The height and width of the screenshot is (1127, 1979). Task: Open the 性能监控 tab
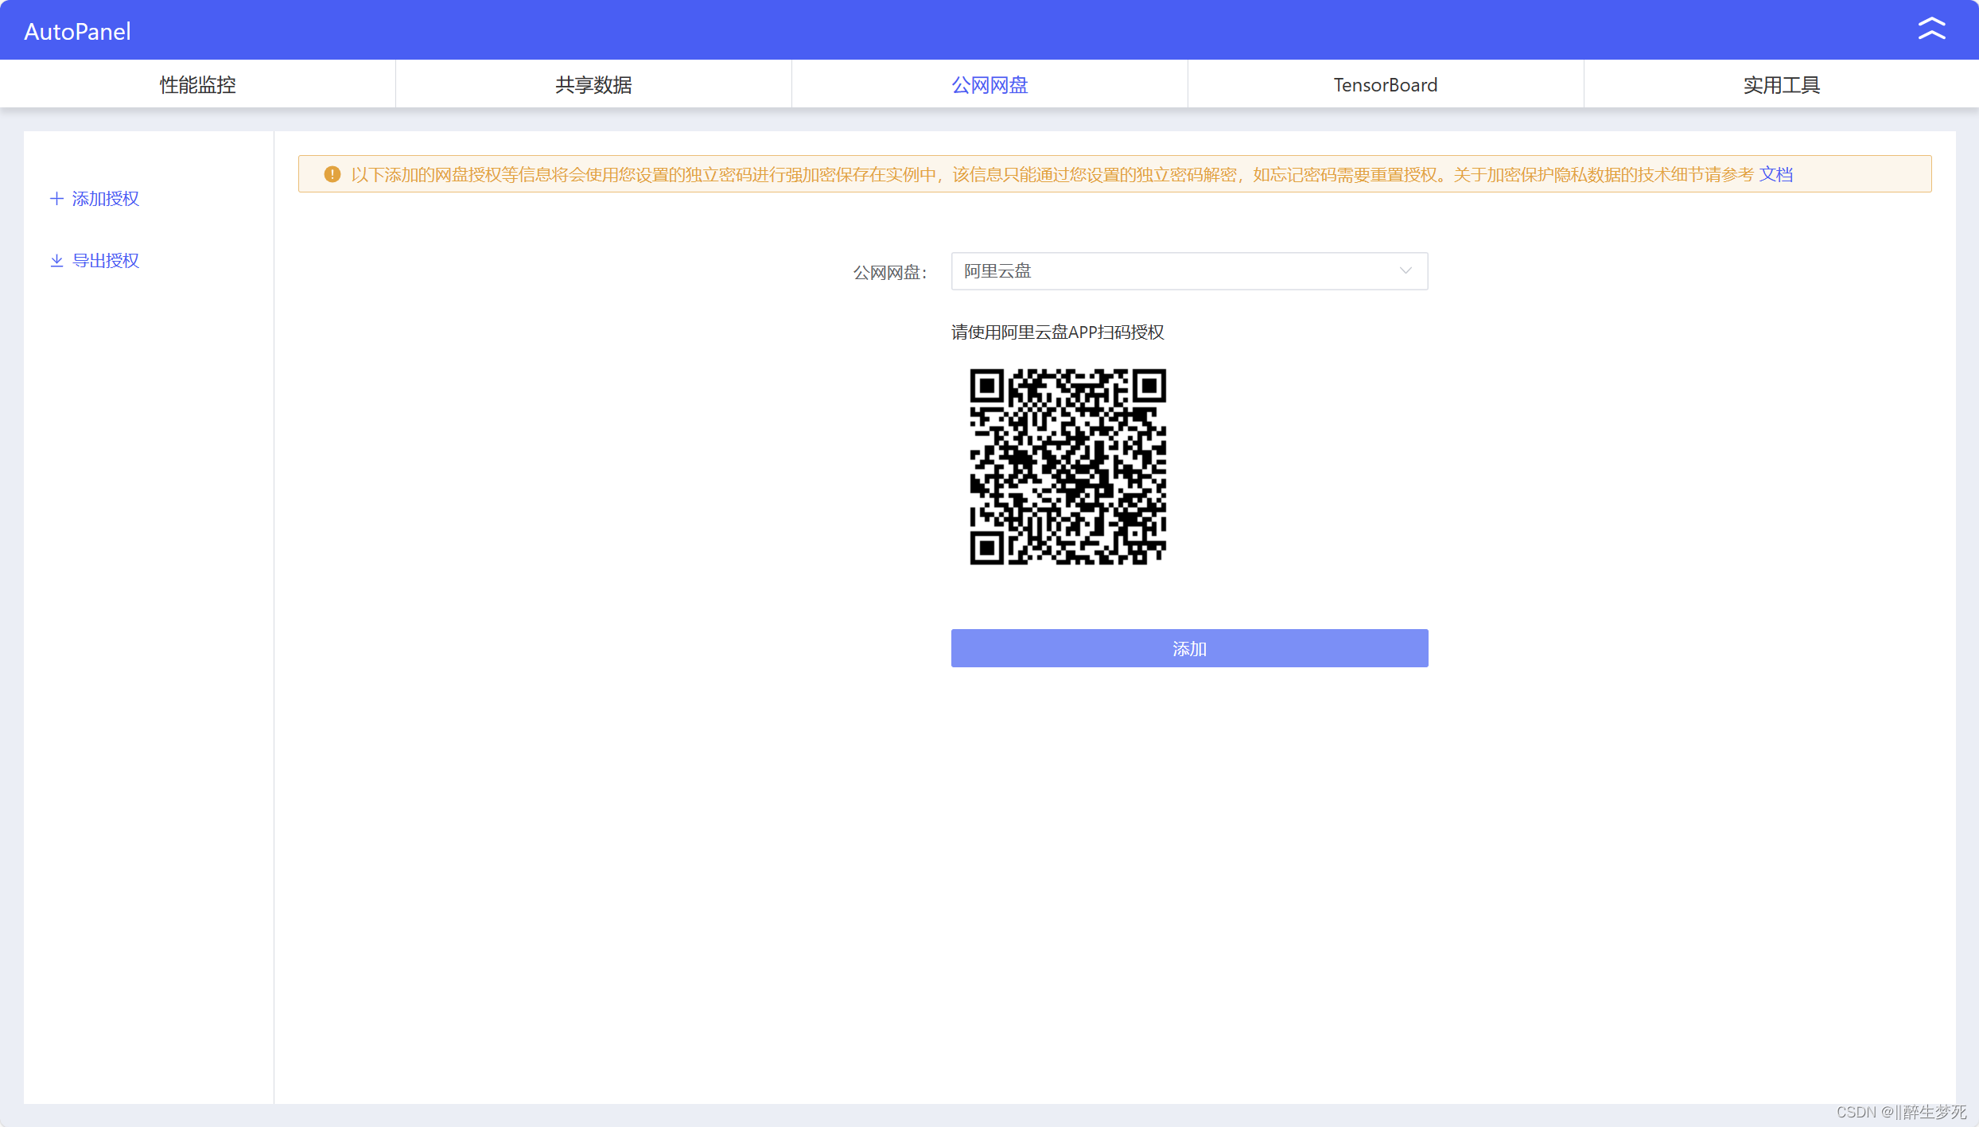click(197, 84)
